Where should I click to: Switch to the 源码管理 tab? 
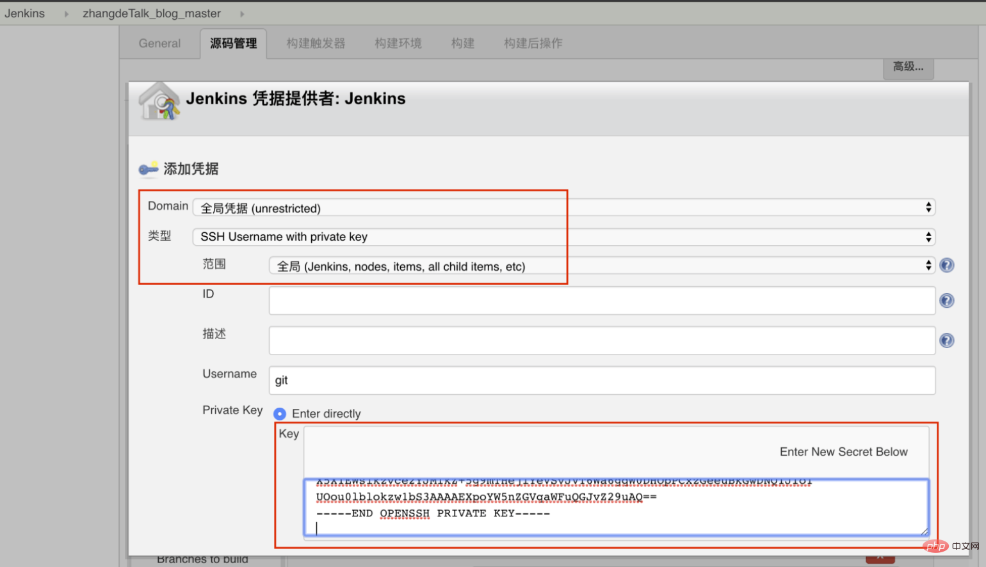(x=233, y=44)
